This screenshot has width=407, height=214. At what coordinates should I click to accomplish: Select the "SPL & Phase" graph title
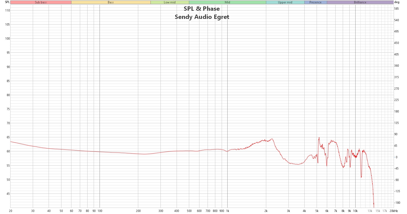(x=202, y=9)
